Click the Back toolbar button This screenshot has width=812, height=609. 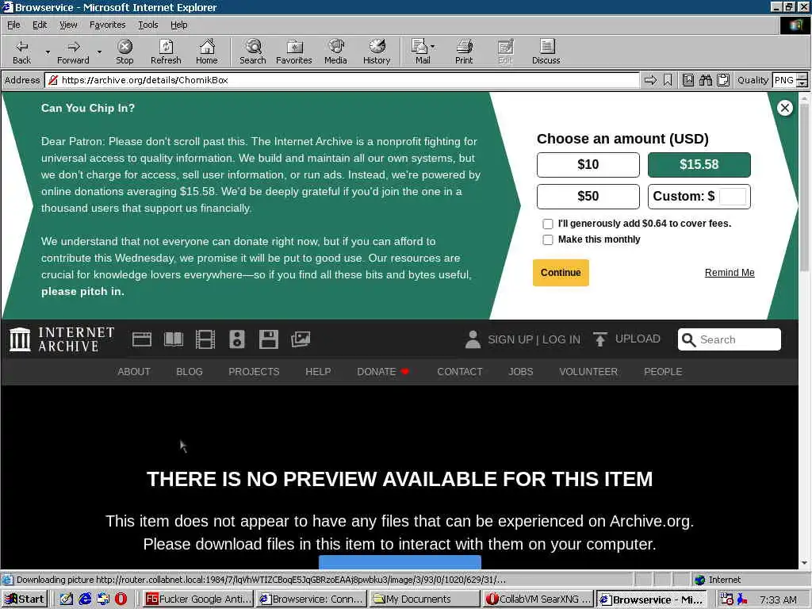21,52
